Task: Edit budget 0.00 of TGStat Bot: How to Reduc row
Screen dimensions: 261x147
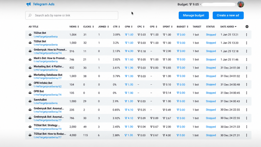Action: point(181,135)
